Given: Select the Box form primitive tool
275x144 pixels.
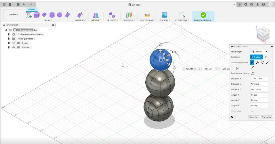Looking at the screenshot, I should click(x=37, y=15).
